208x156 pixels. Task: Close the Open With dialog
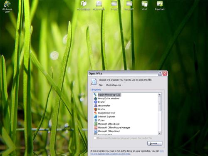click(x=165, y=74)
